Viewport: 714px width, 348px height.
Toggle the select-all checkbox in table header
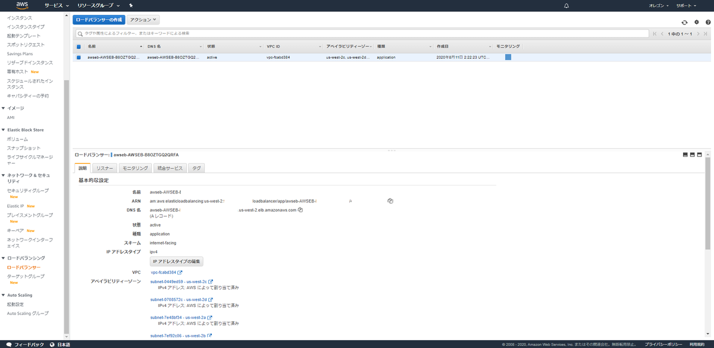pos(79,46)
